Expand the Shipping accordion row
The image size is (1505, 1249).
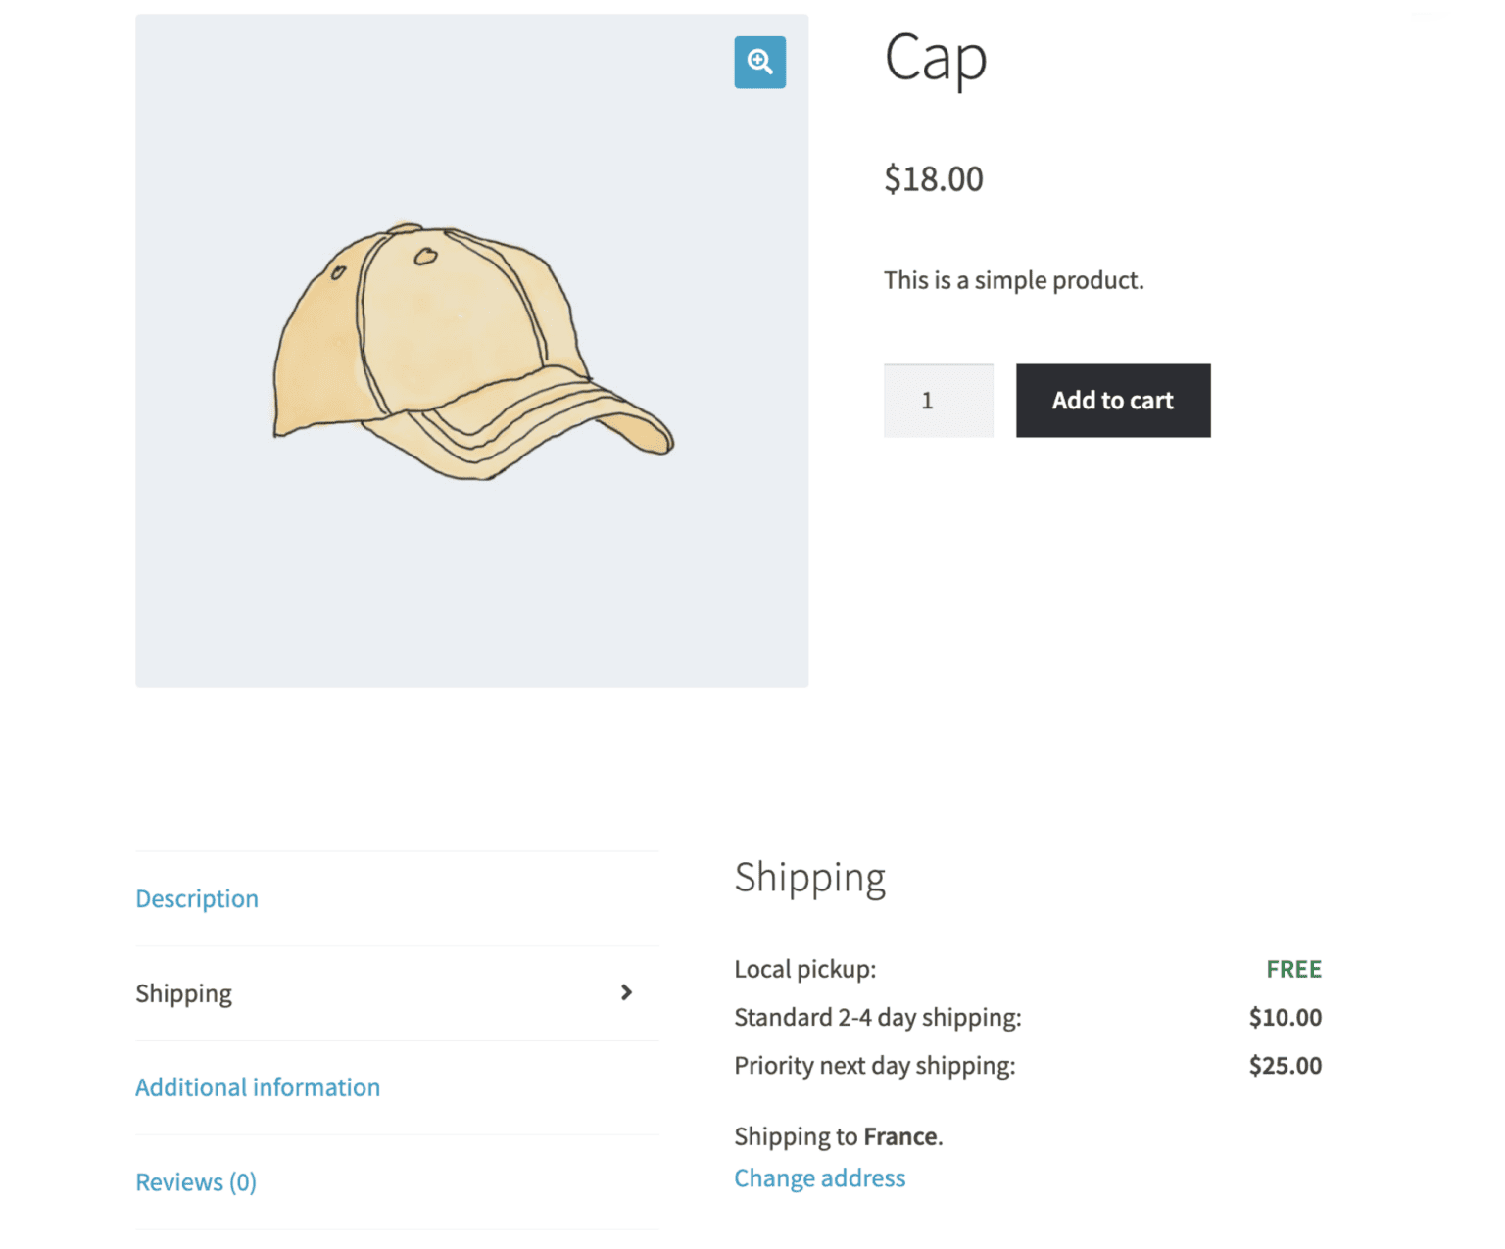coord(392,992)
